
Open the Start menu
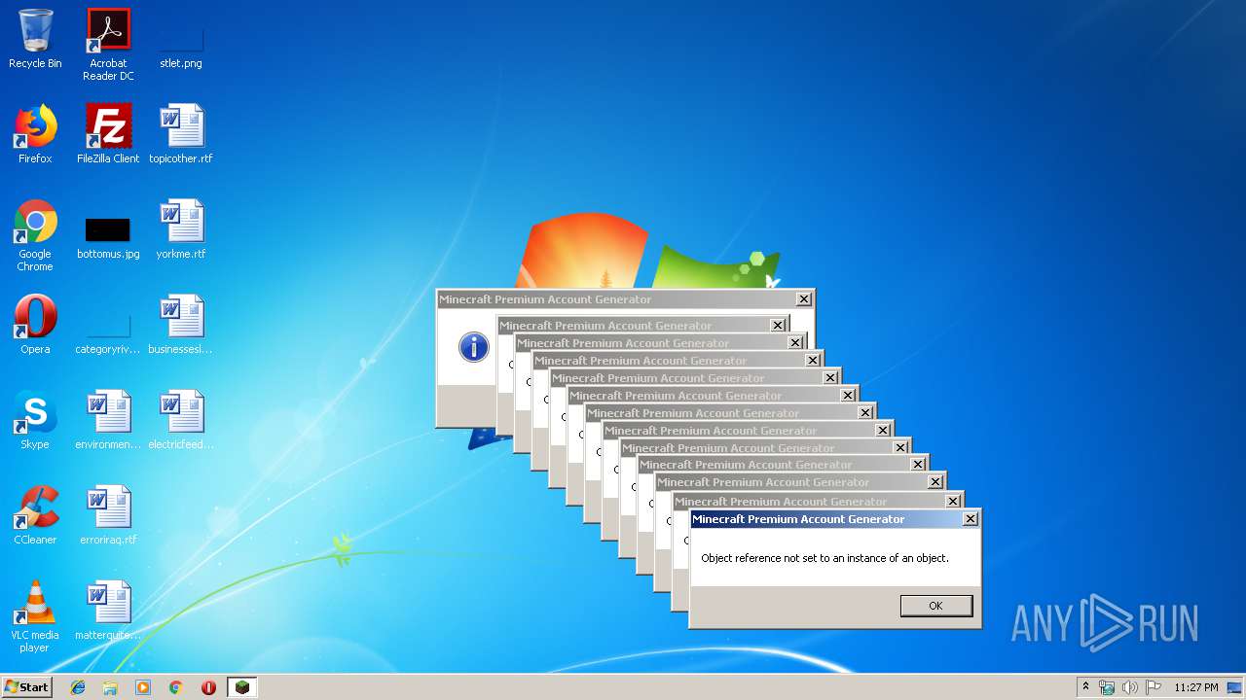(27, 687)
